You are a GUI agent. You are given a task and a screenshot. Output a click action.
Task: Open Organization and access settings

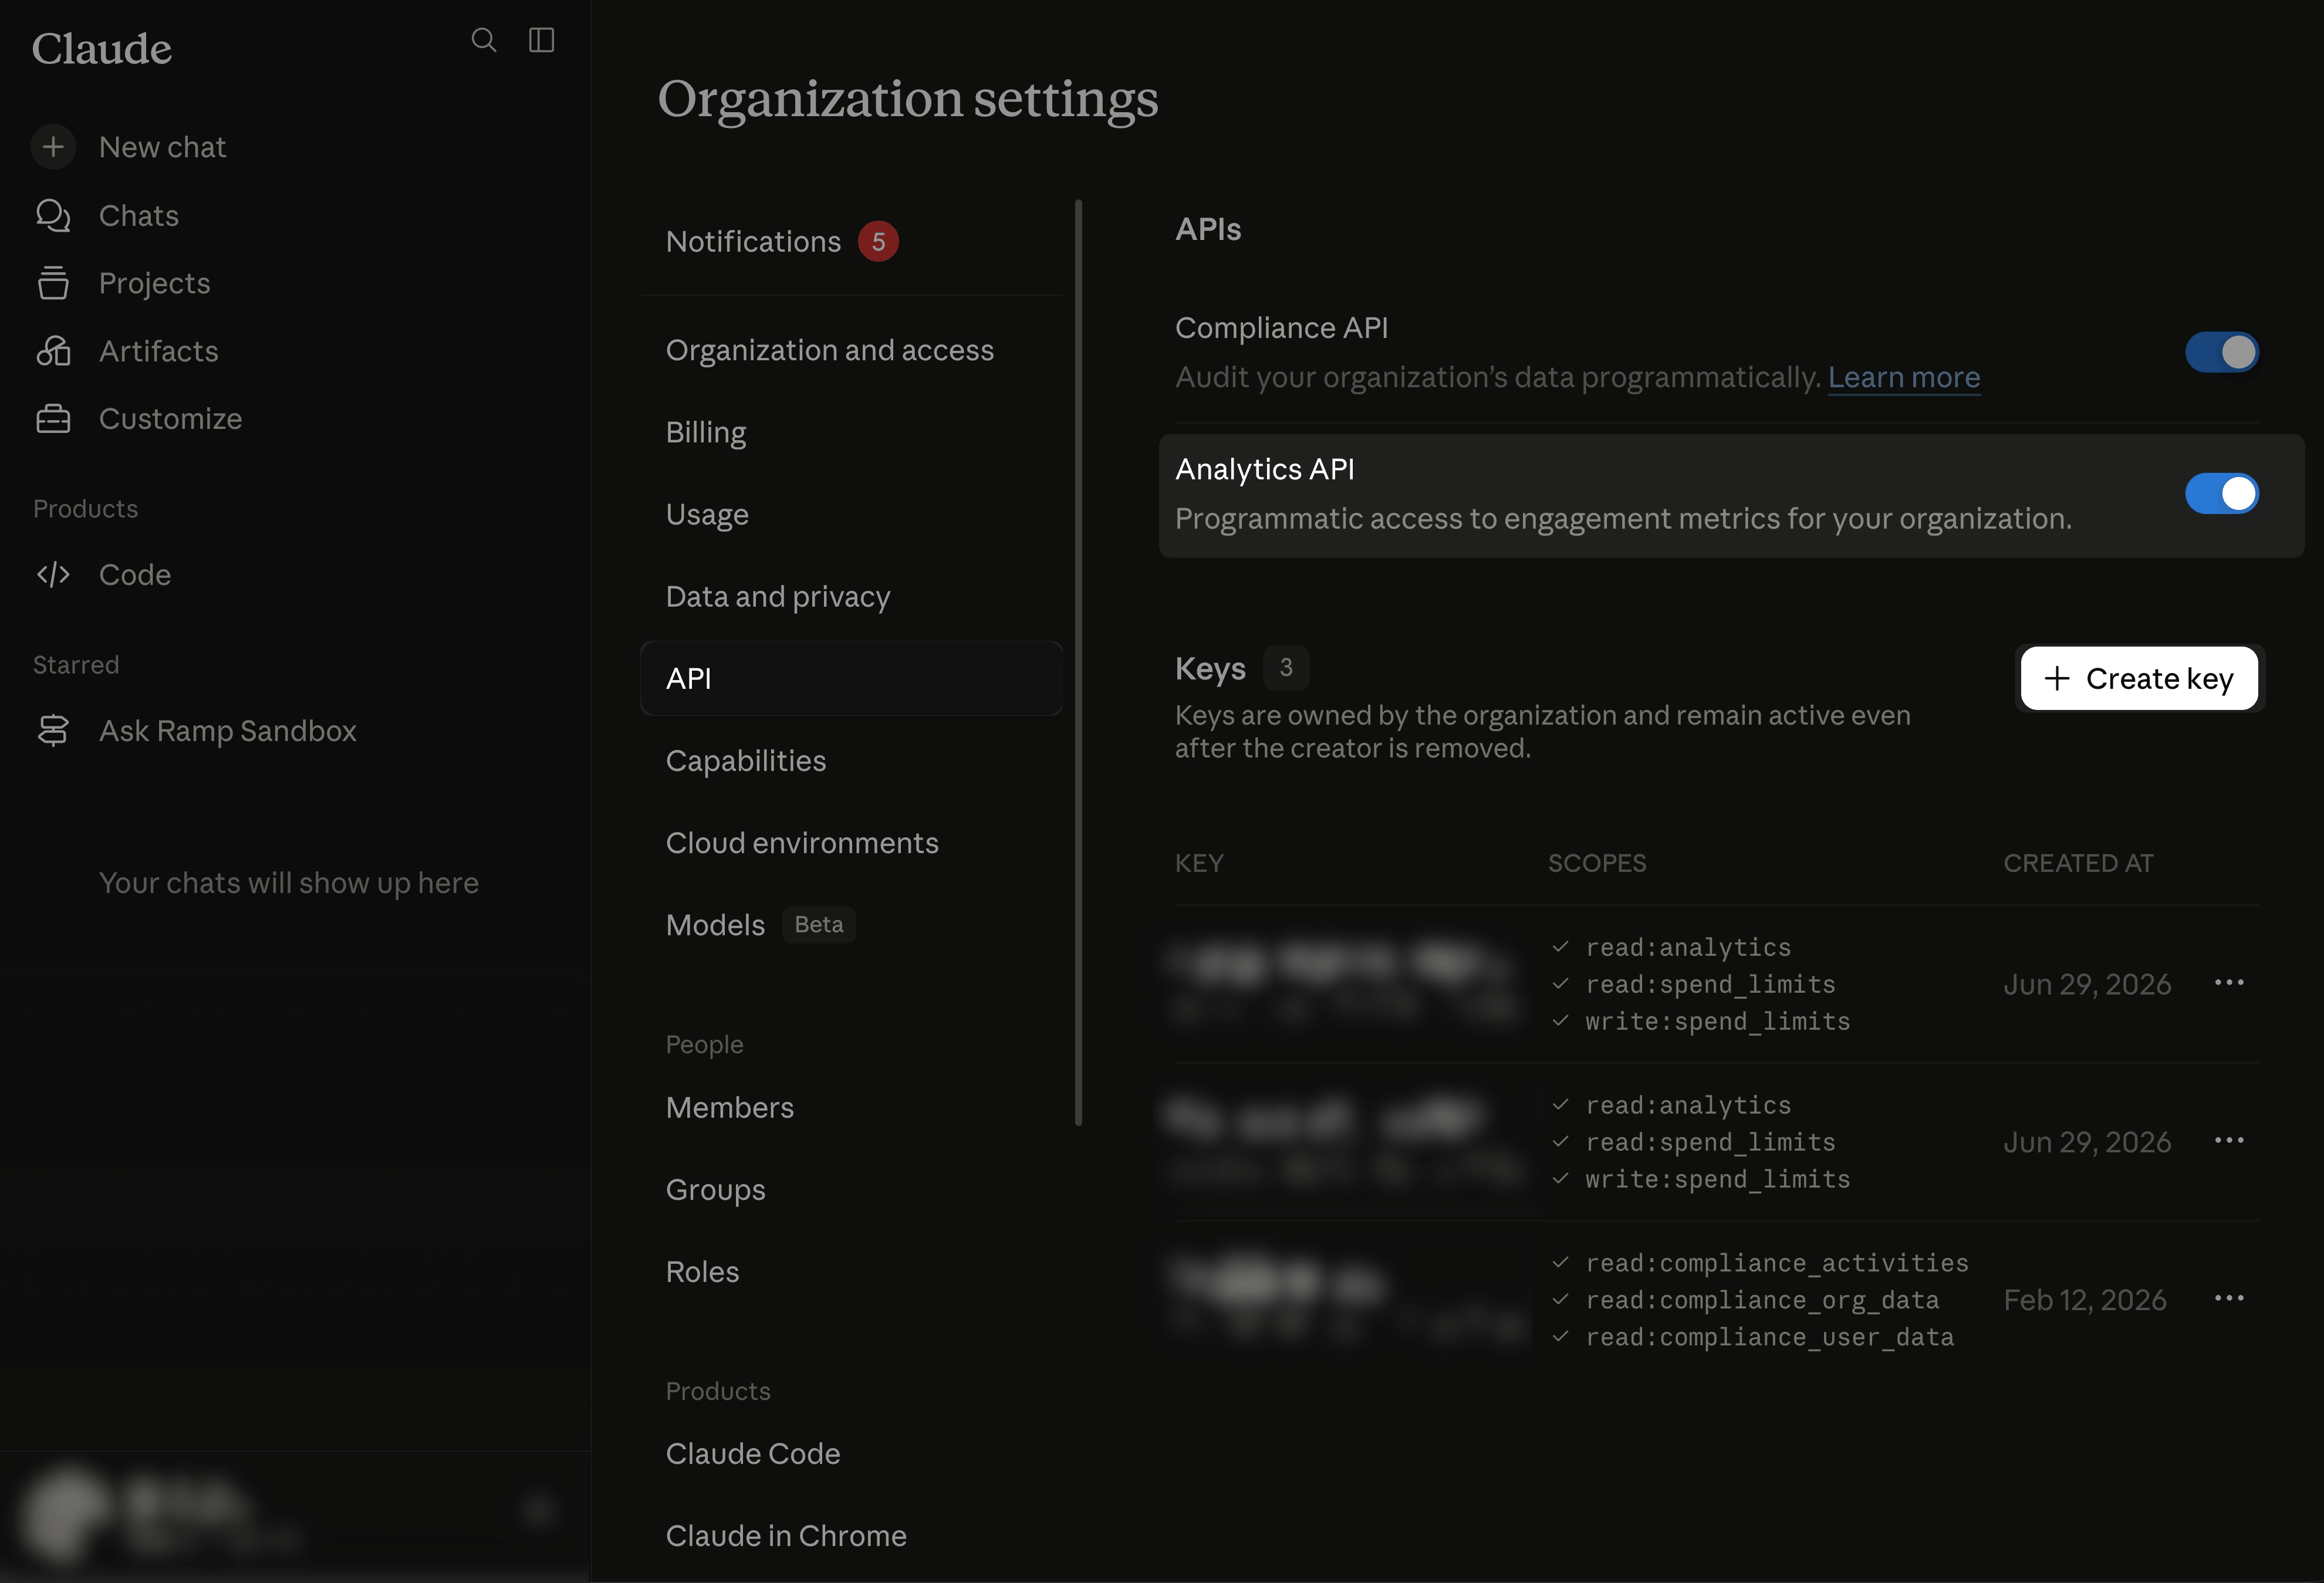852,350
